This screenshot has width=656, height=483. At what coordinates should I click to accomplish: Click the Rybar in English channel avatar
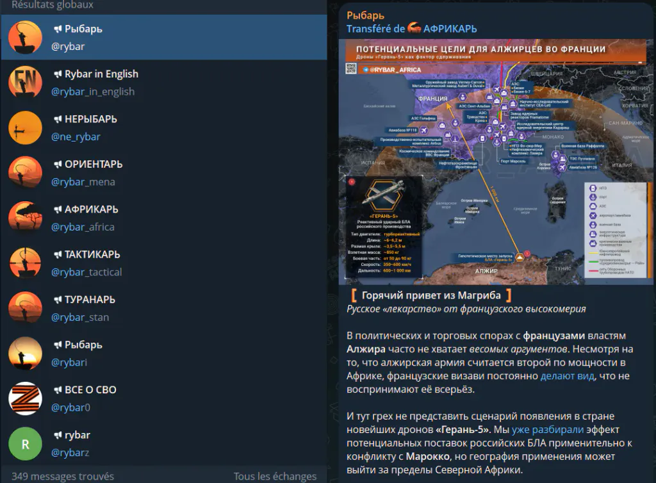[25, 83]
